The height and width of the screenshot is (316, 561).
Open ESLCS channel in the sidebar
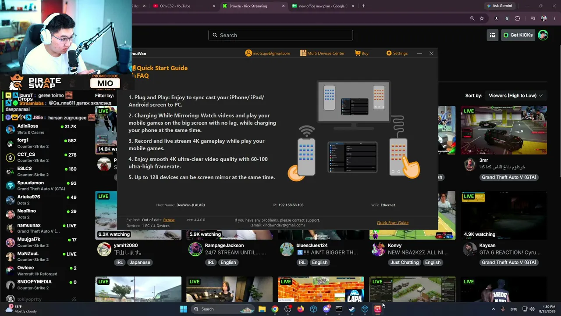pyautogui.click(x=42, y=171)
